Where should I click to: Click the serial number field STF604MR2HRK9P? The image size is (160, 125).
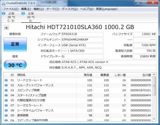click(82, 40)
